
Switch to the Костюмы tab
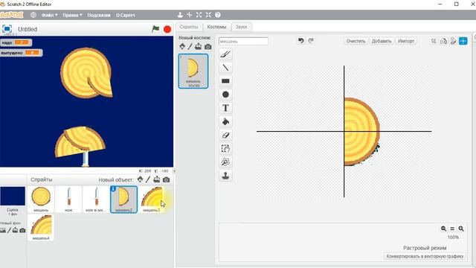click(x=216, y=27)
